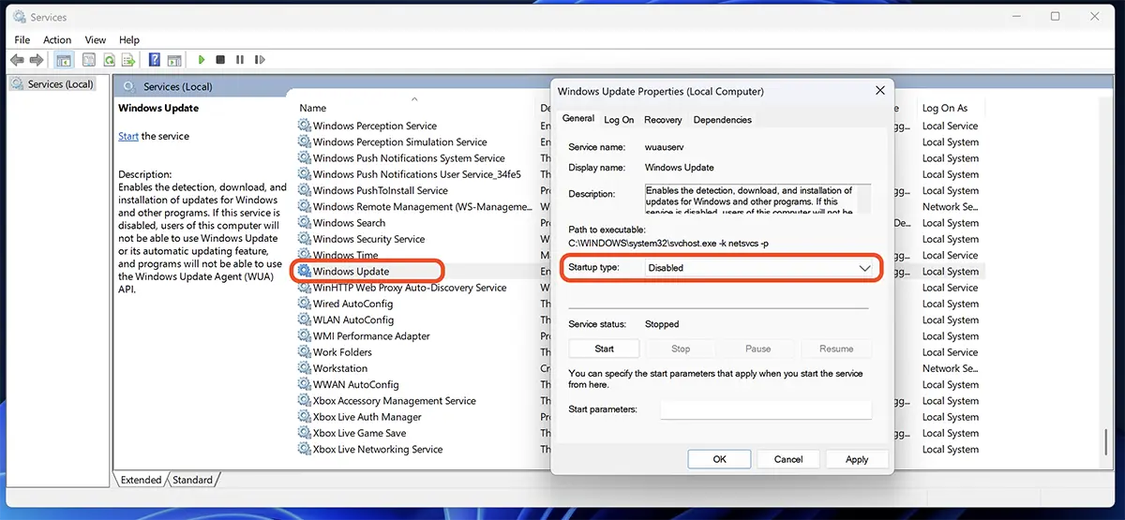
Task: Click the gear icon beside Wired AutoConfig
Action: (x=305, y=304)
